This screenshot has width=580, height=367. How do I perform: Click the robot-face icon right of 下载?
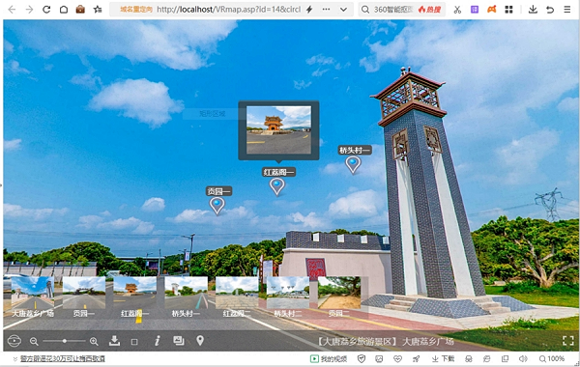pos(469,359)
